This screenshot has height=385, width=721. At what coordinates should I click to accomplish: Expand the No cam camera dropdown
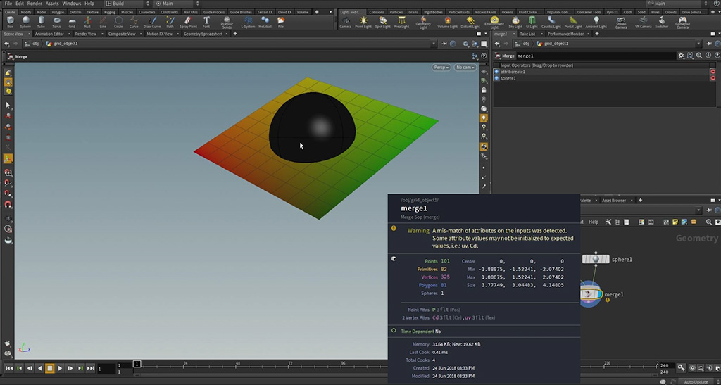(x=464, y=68)
